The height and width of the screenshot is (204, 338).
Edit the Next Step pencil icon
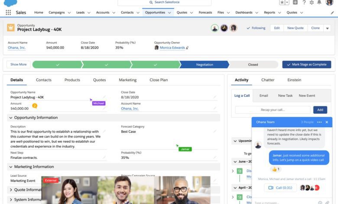pos(104,158)
